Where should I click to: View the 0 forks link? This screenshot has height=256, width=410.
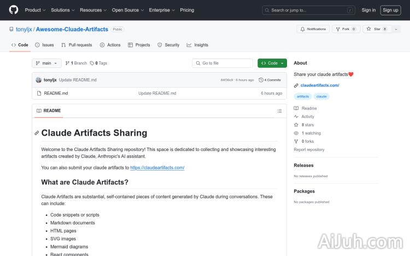(304, 141)
